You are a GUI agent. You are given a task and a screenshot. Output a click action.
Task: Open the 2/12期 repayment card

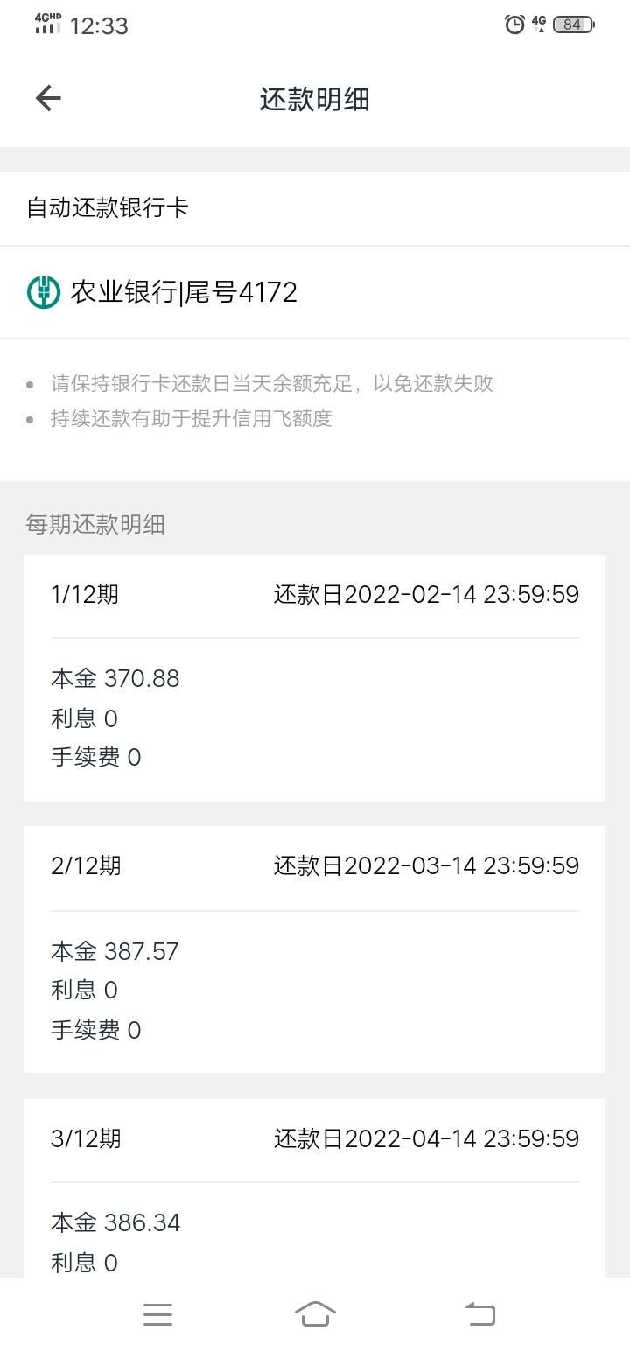pyautogui.click(x=315, y=949)
